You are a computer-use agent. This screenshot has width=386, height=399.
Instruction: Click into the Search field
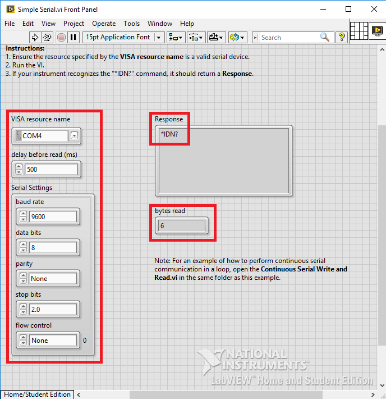point(289,38)
